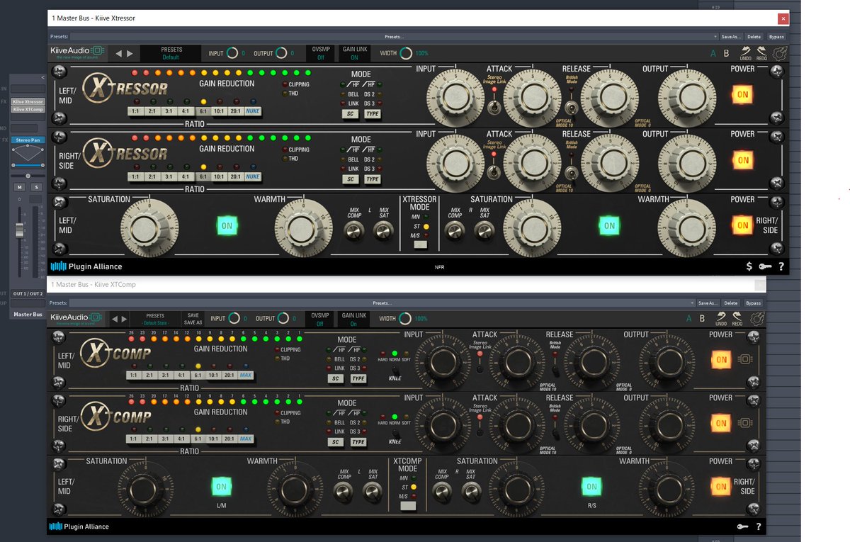Select 2:1 ratio on XTComp Right/Side
This screenshot has width=850, height=542.
point(149,439)
